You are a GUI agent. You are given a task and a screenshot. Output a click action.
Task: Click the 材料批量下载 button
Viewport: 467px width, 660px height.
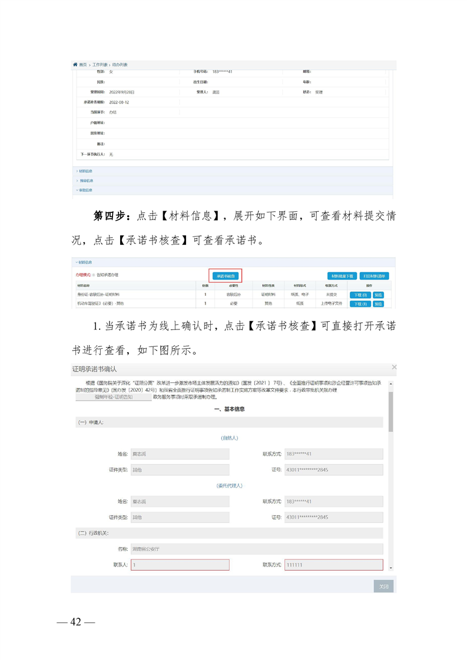[342, 275]
